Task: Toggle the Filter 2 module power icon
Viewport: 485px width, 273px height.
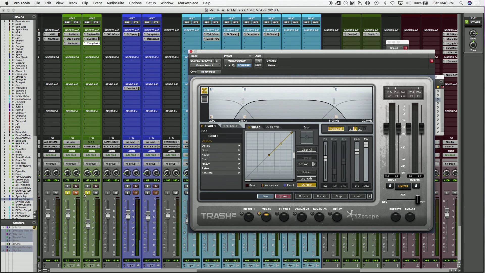Action: click(277, 214)
